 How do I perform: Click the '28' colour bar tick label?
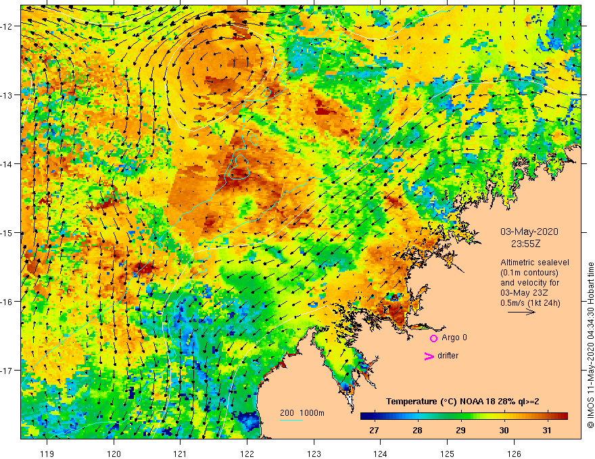click(x=417, y=430)
